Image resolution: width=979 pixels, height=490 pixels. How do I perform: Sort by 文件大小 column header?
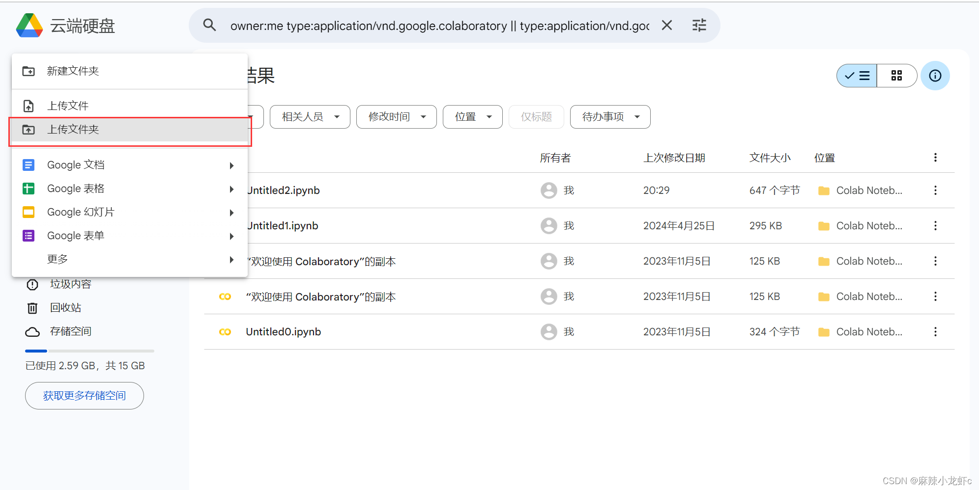[x=770, y=158]
